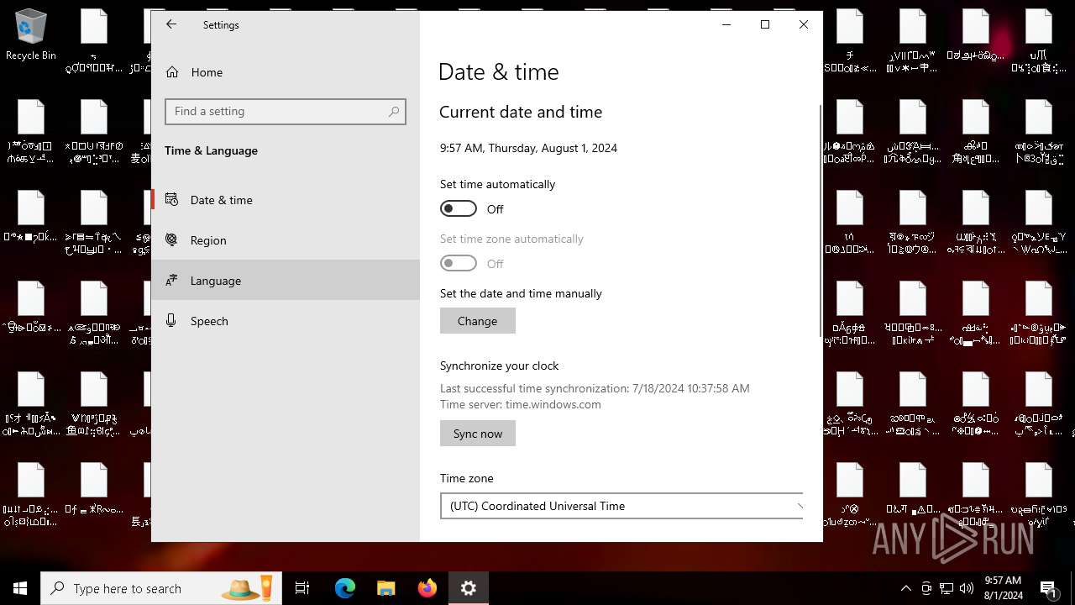Open the Home settings page
The image size is (1075, 605).
(x=286, y=72)
